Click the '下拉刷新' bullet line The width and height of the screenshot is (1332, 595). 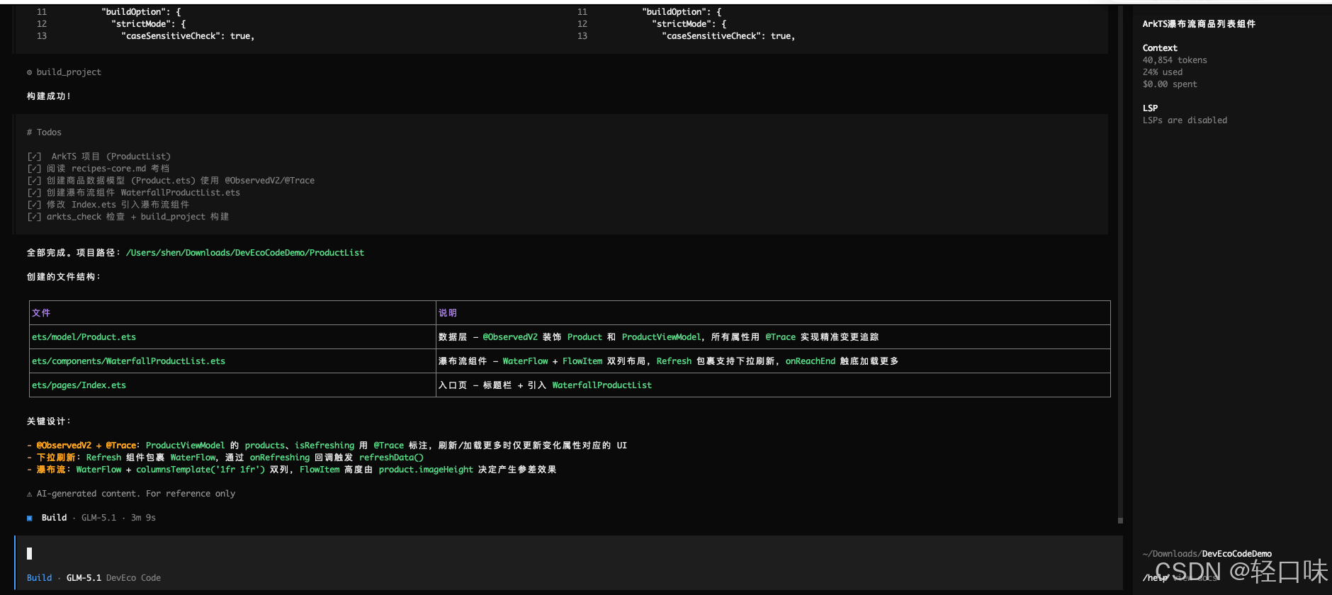pos(225,458)
